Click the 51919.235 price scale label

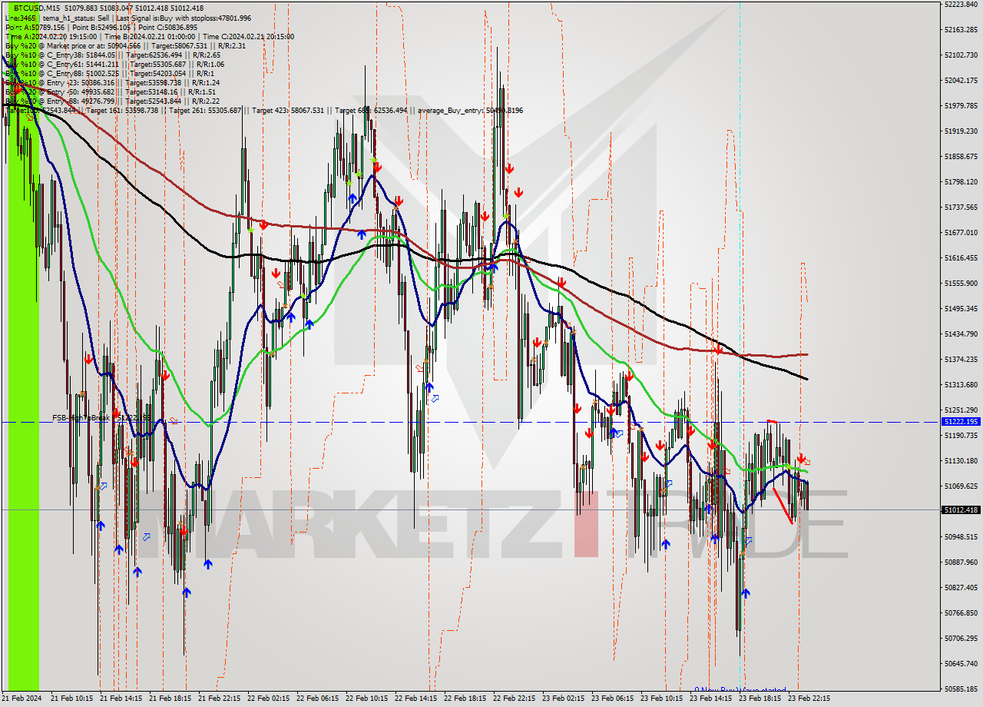tap(961, 131)
